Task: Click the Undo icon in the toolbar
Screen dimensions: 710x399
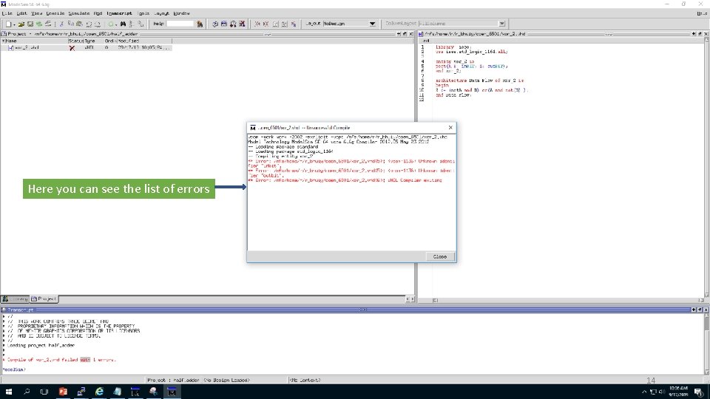Action: 89,24
